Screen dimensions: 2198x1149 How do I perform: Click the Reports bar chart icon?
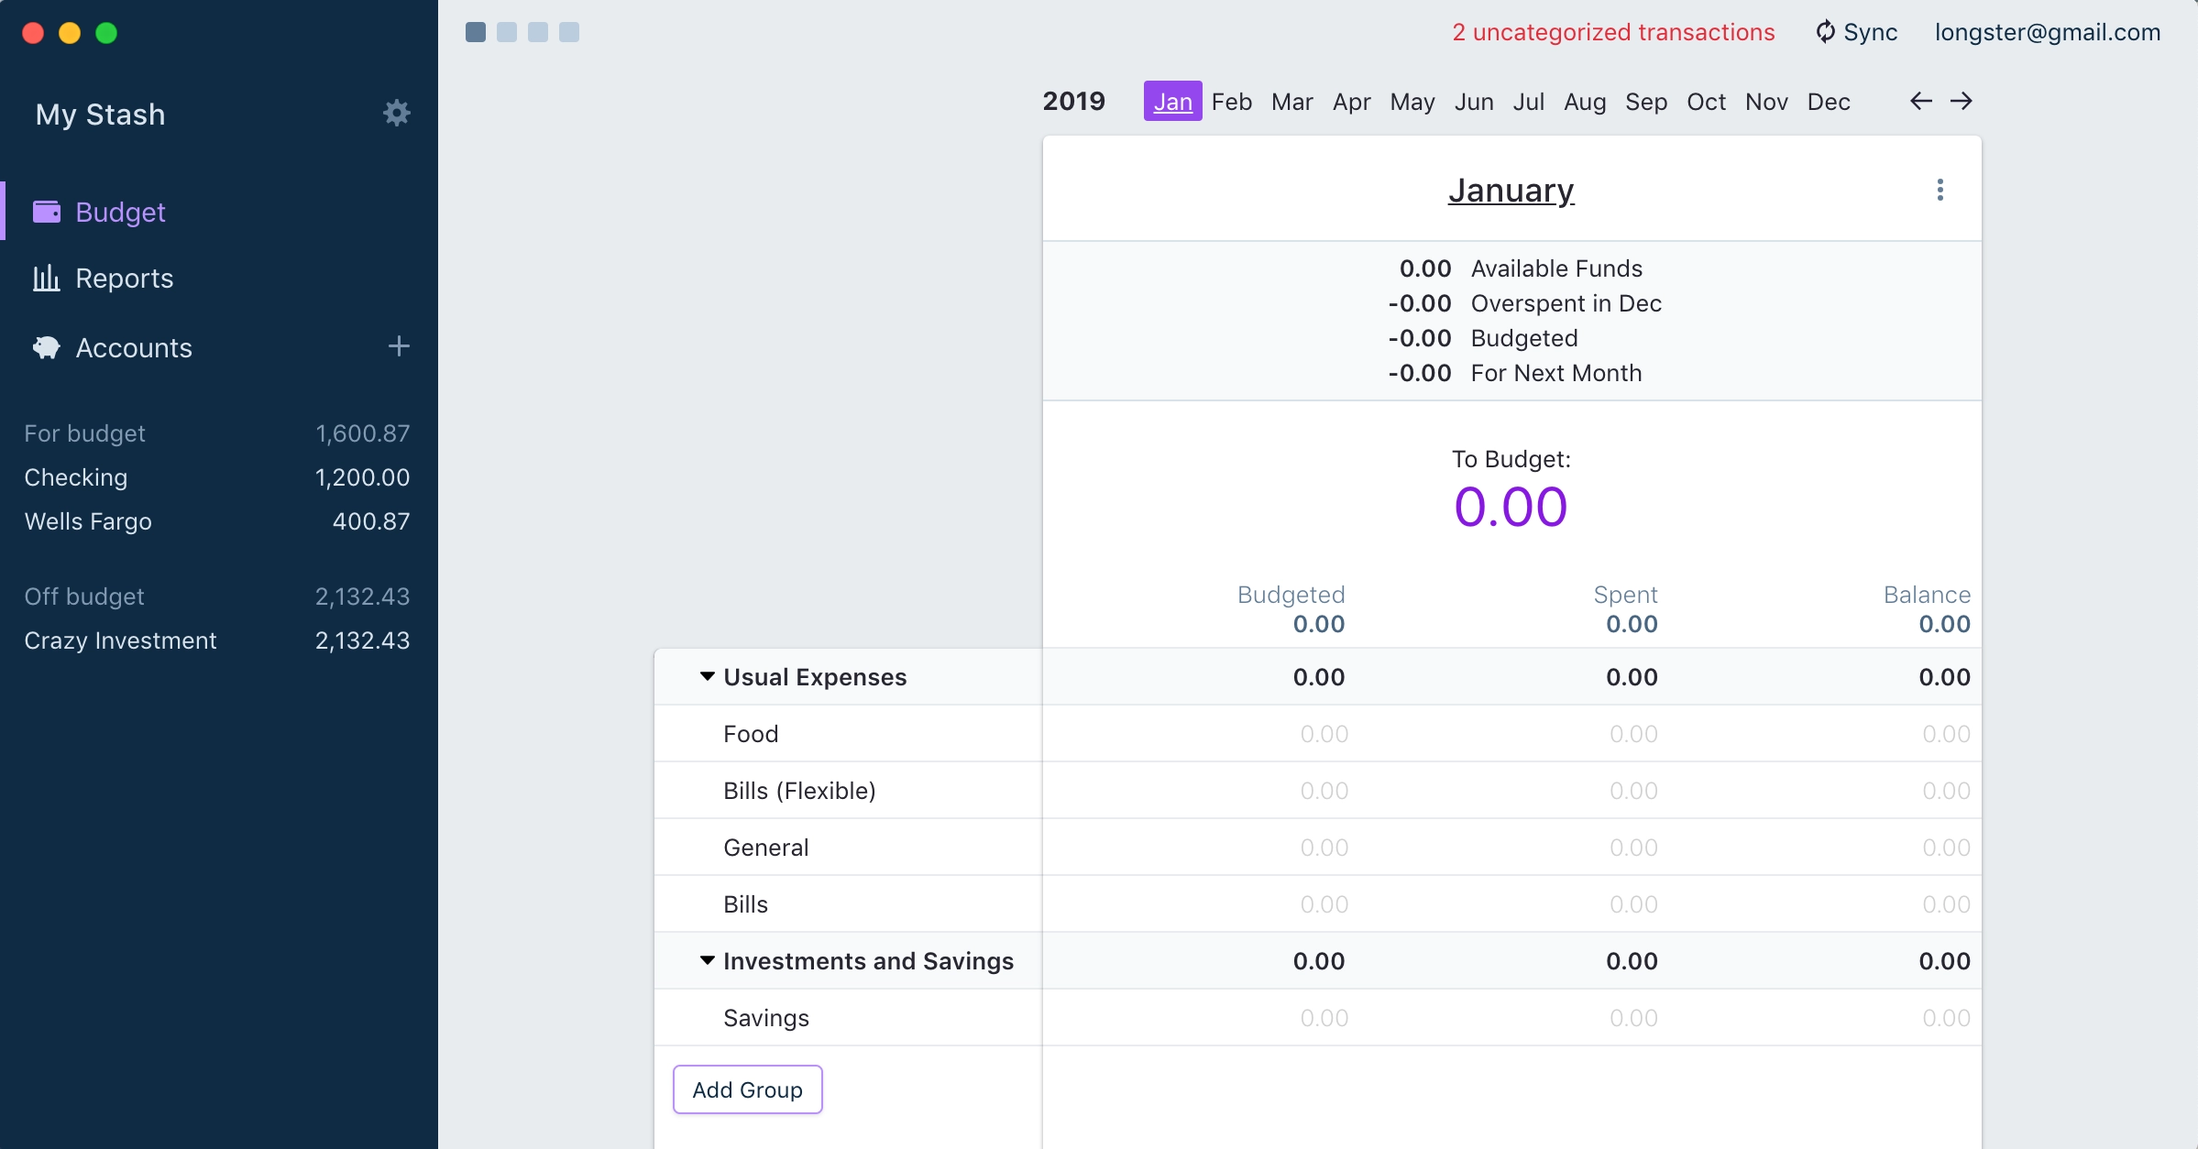click(x=47, y=278)
